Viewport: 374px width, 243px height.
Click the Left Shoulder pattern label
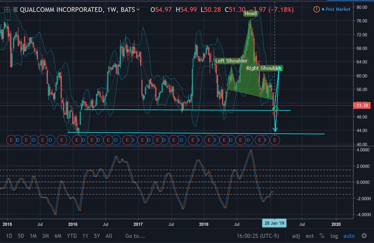point(231,61)
